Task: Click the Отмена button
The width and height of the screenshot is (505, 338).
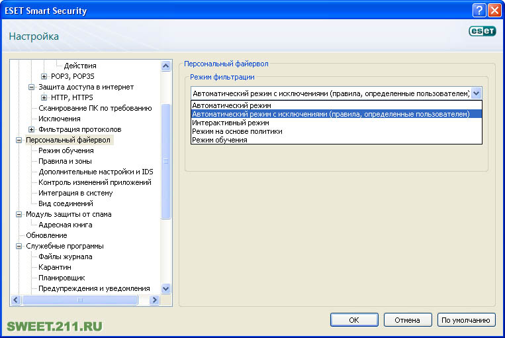Action: click(408, 320)
